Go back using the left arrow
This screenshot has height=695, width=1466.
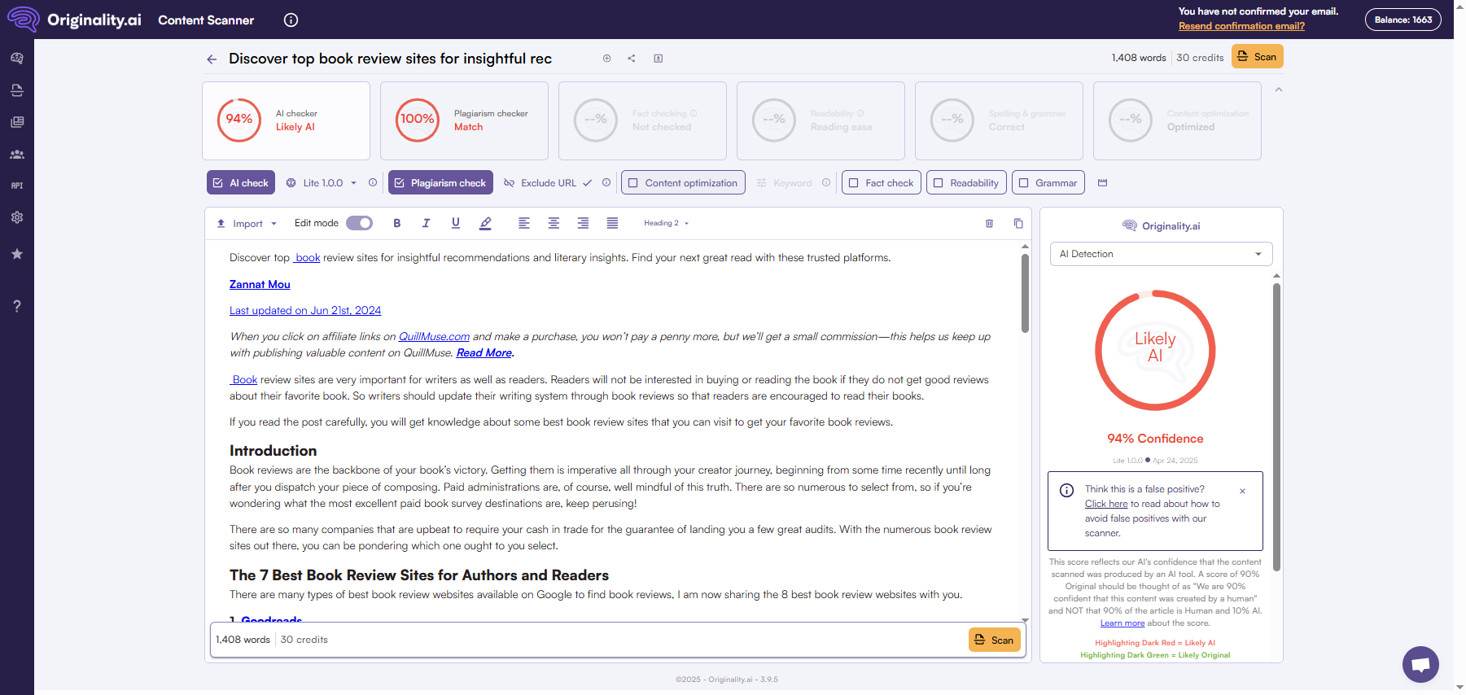tap(212, 59)
